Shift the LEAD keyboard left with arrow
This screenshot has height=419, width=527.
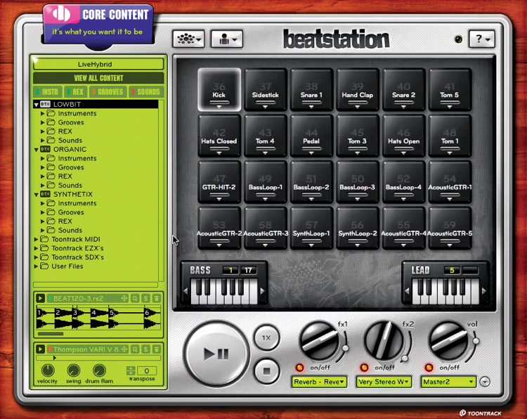(x=407, y=291)
